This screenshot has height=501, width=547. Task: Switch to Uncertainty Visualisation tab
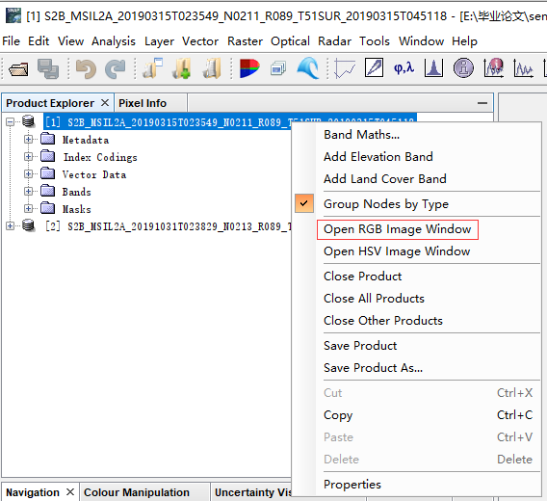pos(252,492)
